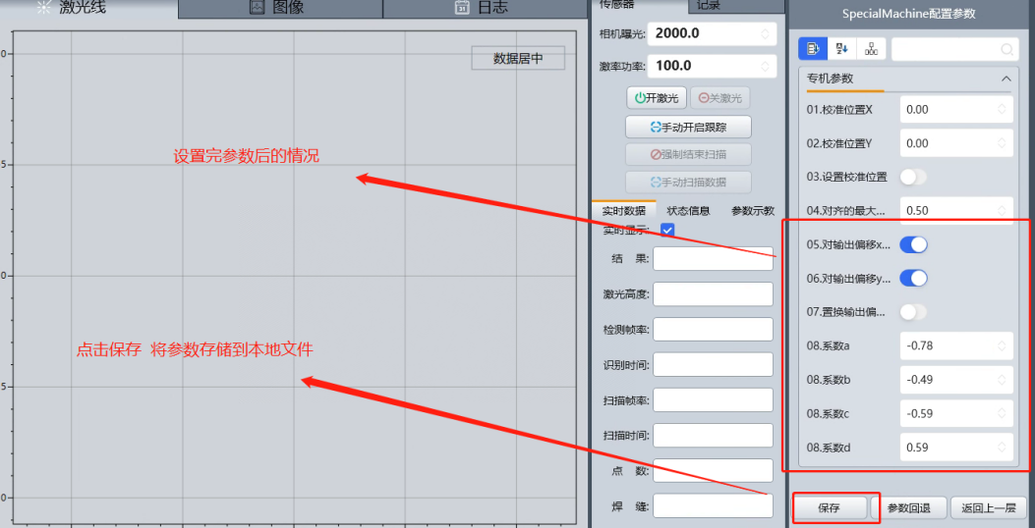
Task: Collapse the 专机参数 section
Action: (1006, 79)
